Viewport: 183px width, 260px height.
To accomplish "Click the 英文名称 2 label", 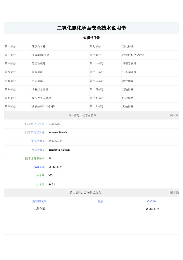I will (38, 150).
